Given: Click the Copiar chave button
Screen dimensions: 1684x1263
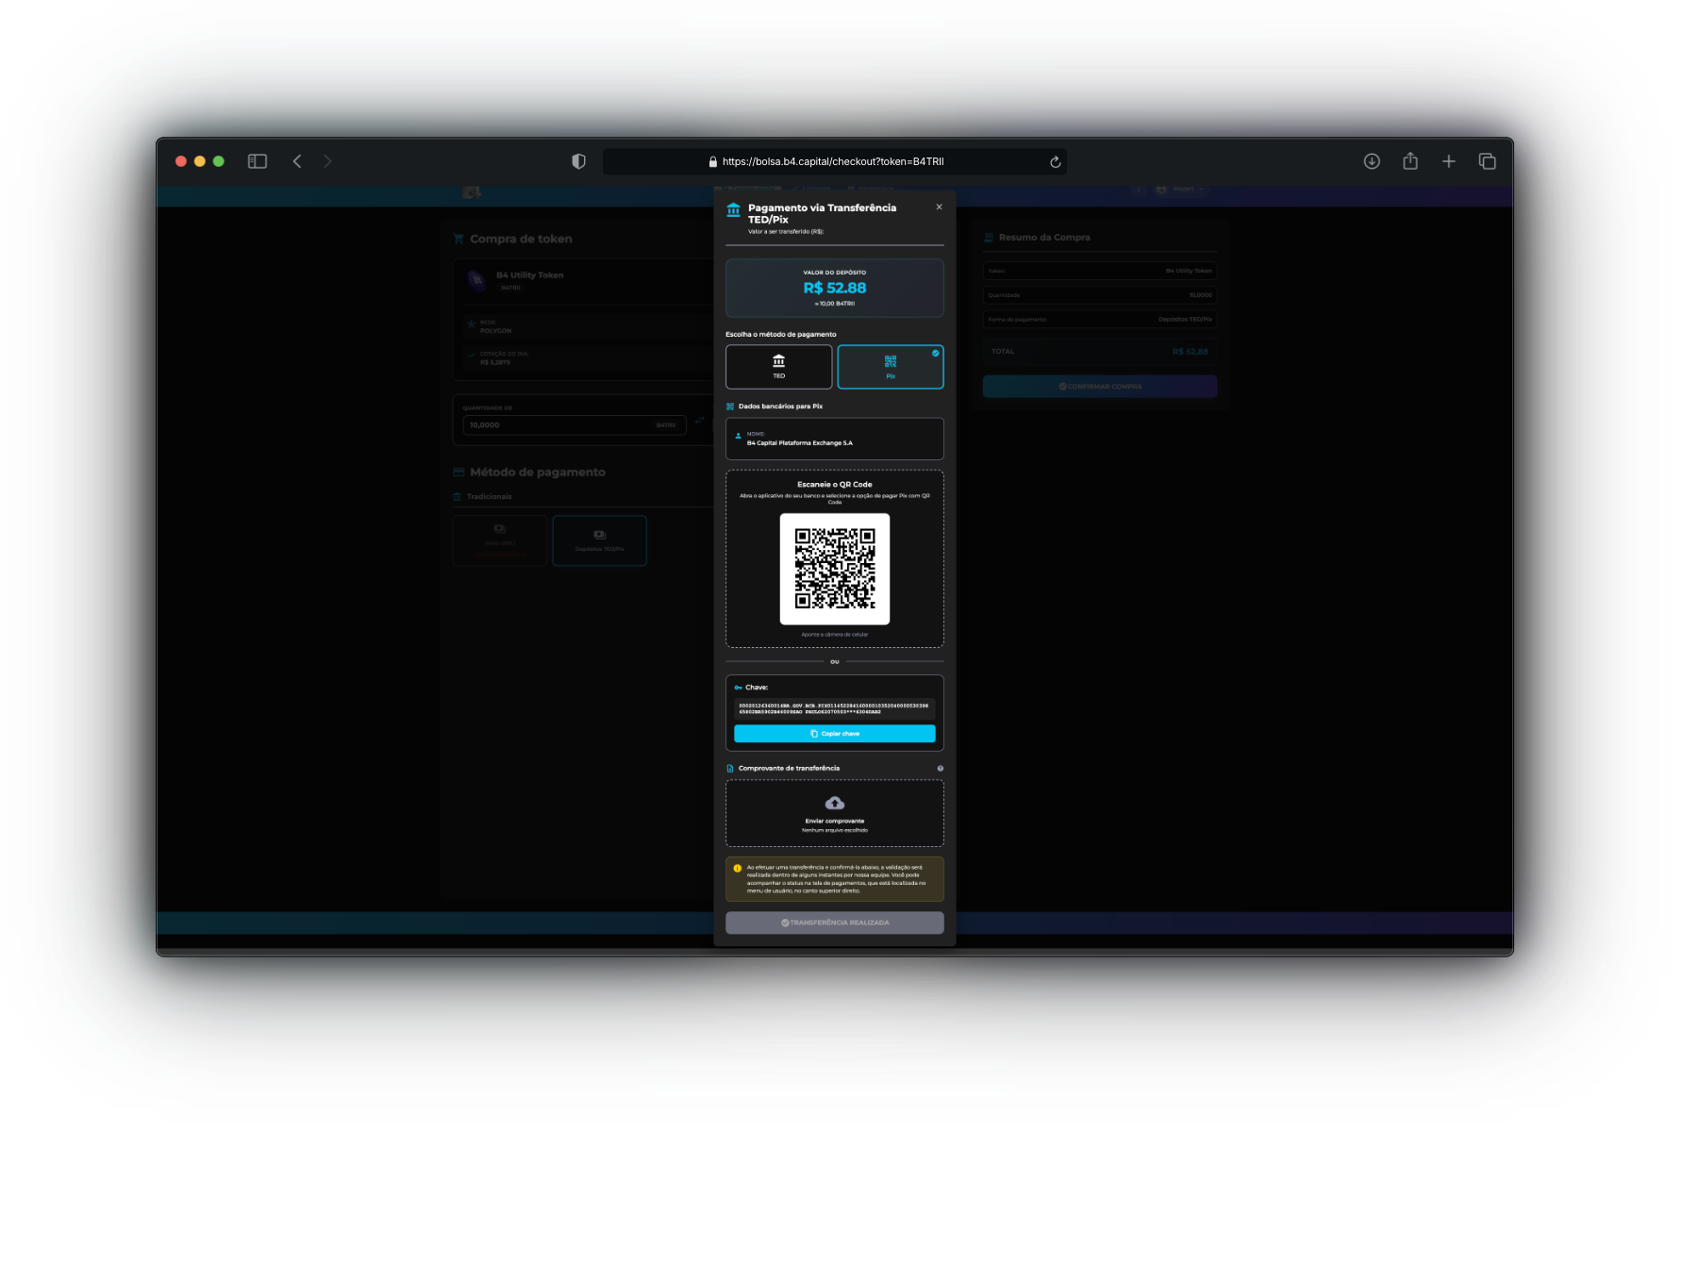Looking at the screenshot, I should pos(834,734).
